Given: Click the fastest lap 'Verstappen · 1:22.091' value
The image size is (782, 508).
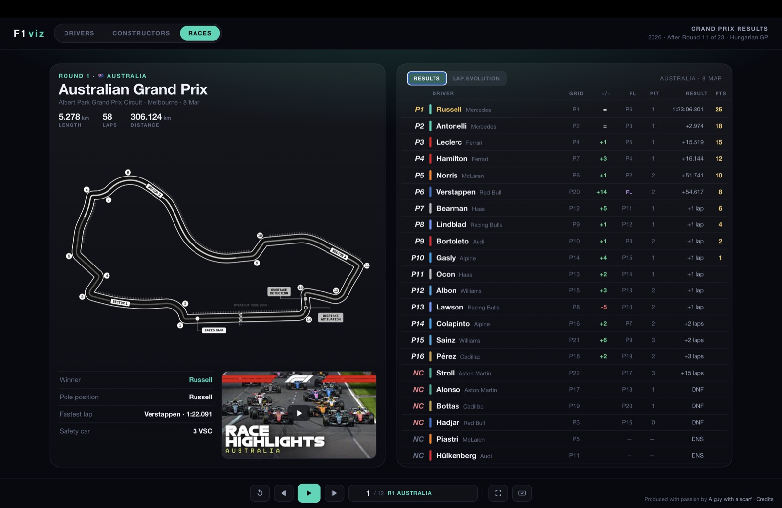Looking at the screenshot, I should tap(178, 414).
